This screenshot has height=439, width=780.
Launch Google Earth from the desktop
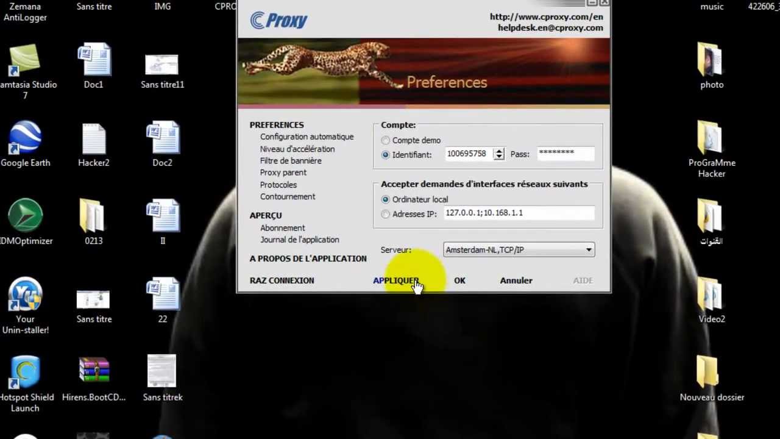(25, 138)
